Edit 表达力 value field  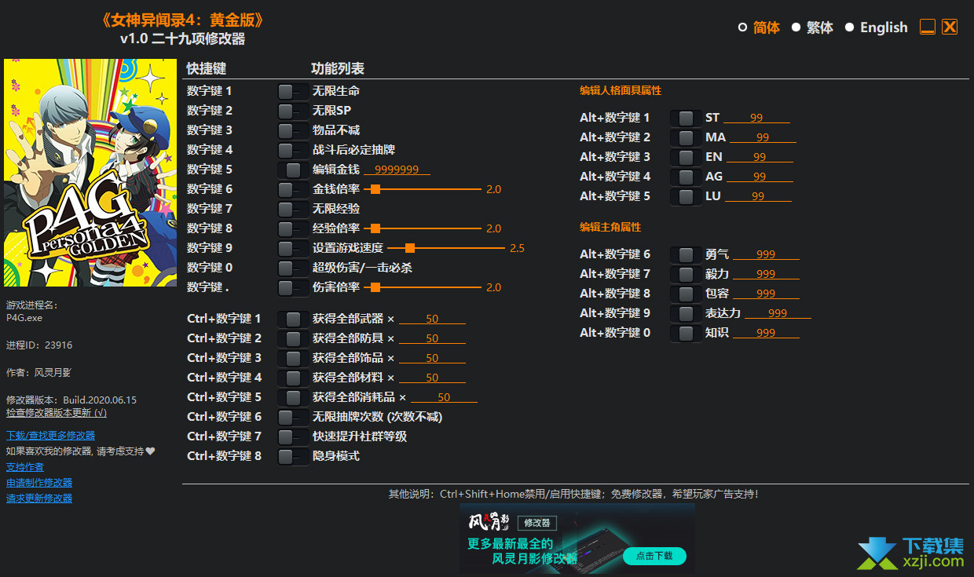point(778,313)
